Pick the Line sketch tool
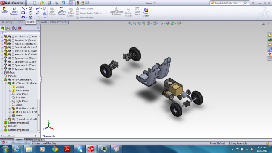Screen dimensions: 272x153 click(23, 8)
